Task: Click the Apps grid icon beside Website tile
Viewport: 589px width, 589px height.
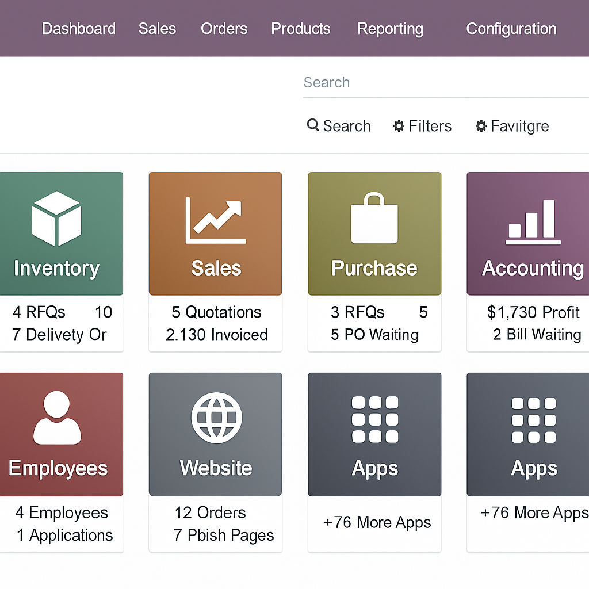Action: pos(374,419)
